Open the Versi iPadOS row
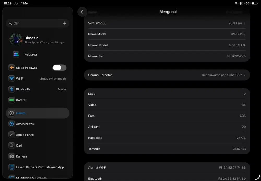 point(167,23)
